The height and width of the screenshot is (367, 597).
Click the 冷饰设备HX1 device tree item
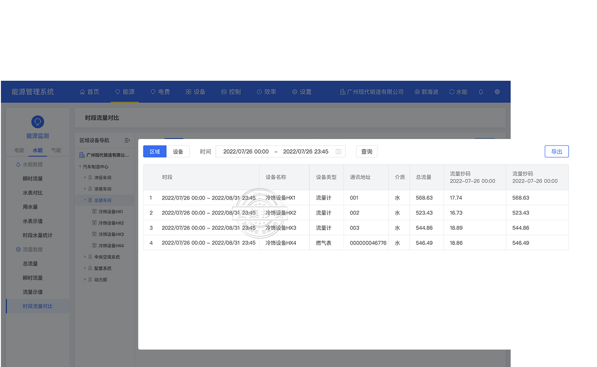tap(110, 212)
